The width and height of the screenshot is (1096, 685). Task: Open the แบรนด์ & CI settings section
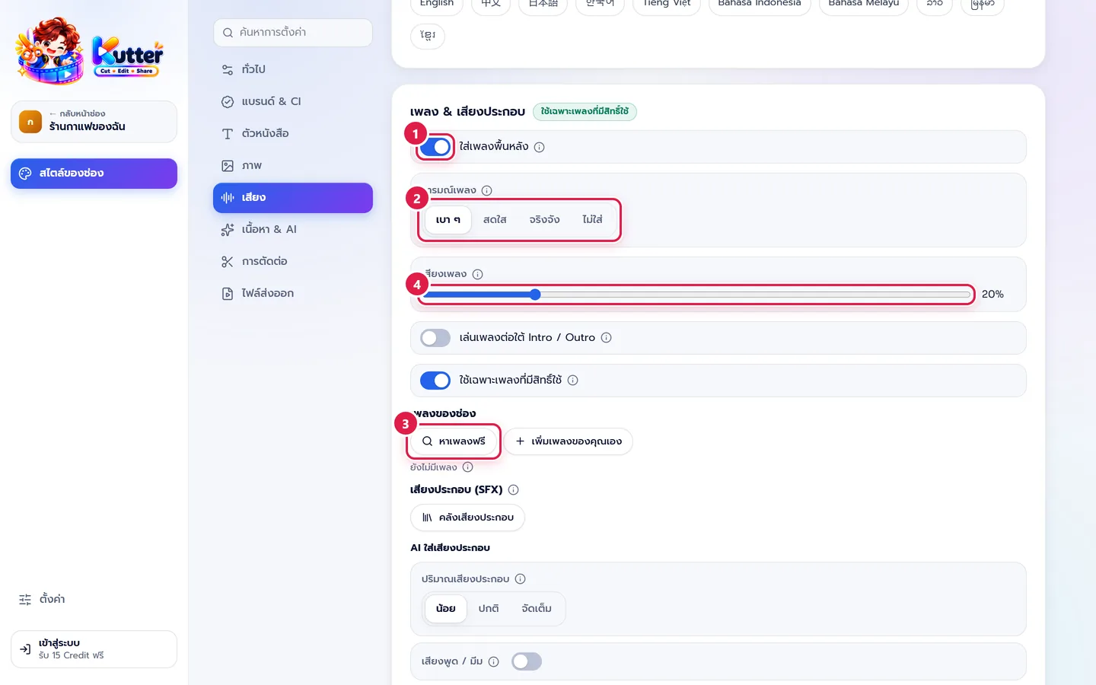click(292, 101)
